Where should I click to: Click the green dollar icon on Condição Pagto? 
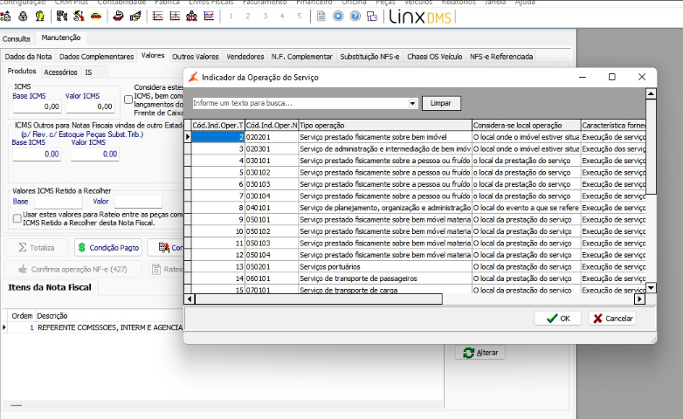click(81, 247)
